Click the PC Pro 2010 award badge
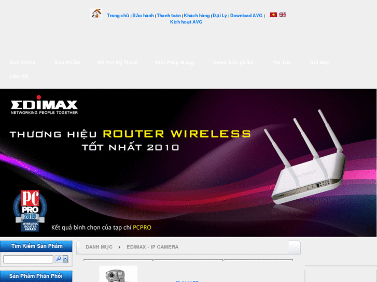The width and height of the screenshot is (377, 282). 30,211
